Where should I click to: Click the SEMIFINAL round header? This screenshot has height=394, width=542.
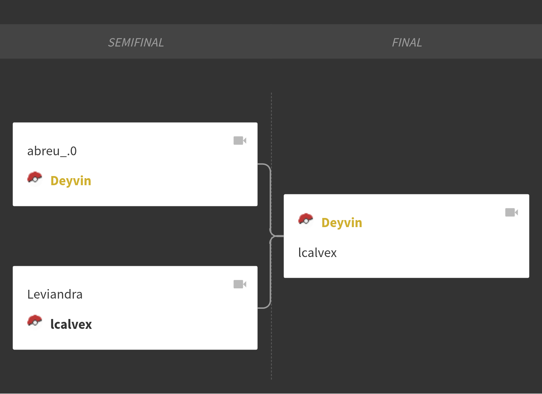136,43
